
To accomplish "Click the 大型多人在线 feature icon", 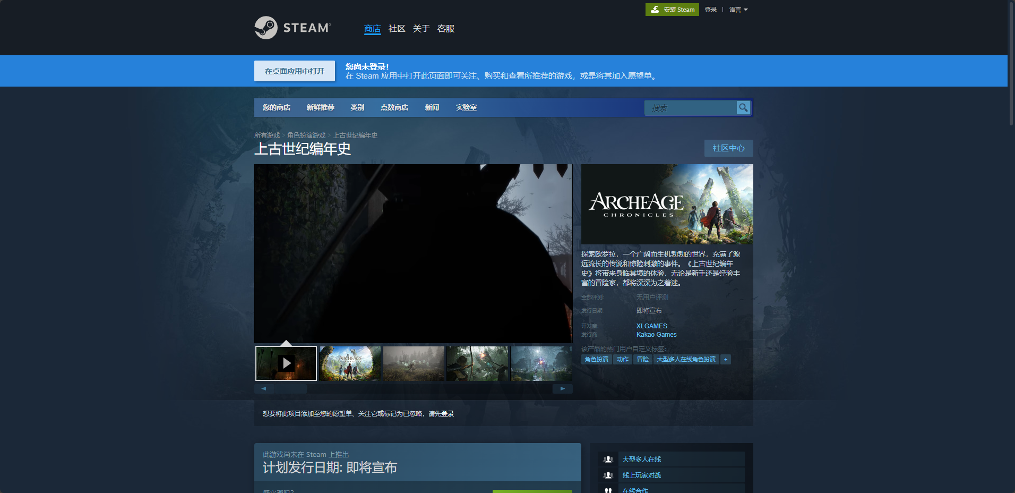I will 608,460.
